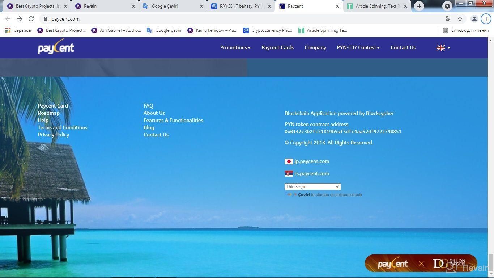
Task: Click the Paycent Card footer link
Action: click(53, 106)
